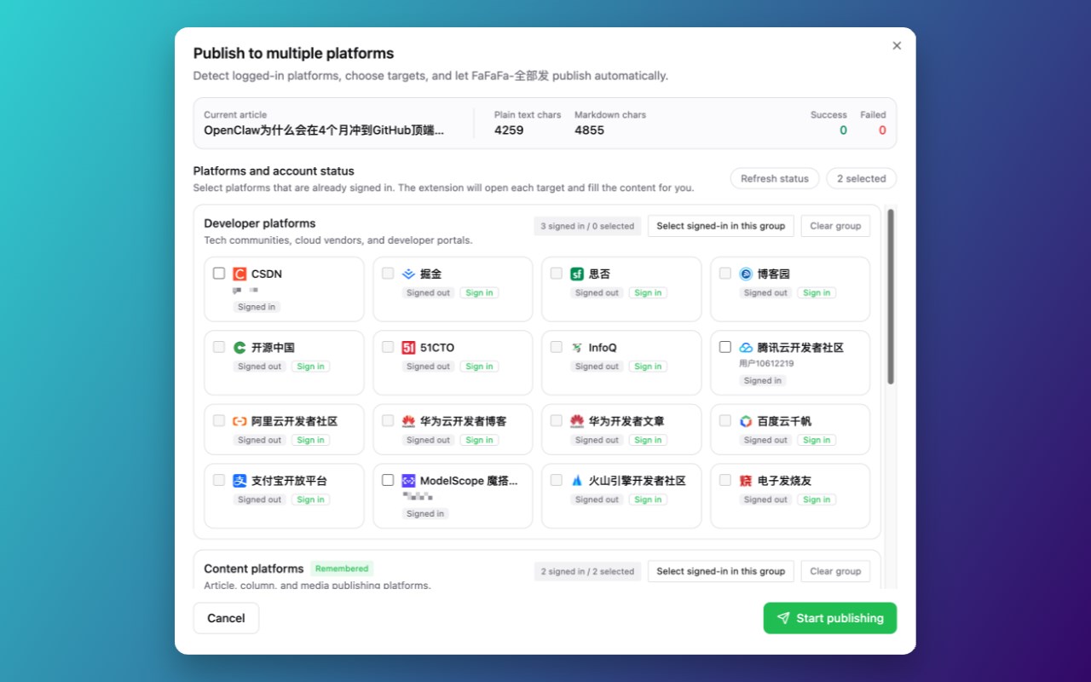
Task: Click the Failed count value
Action: (882, 130)
